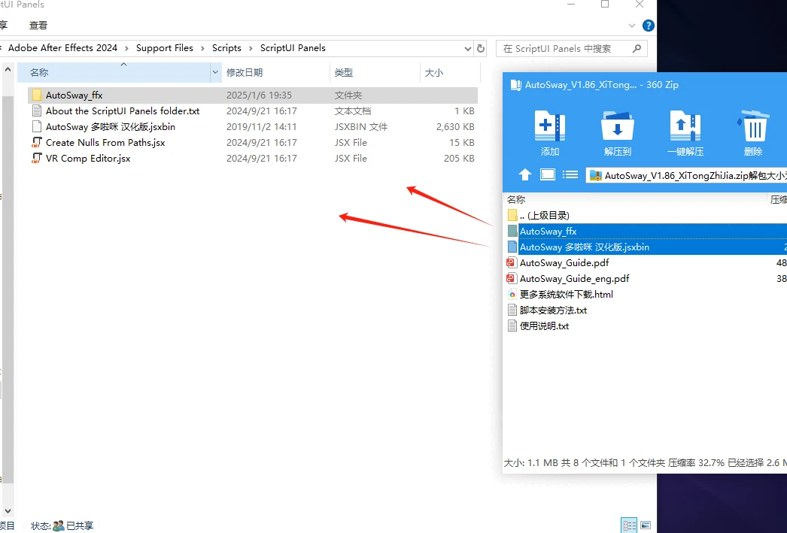Click the Extract To (解压到) icon
The width and height of the screenshot is (787, 533).
(618, 126)
